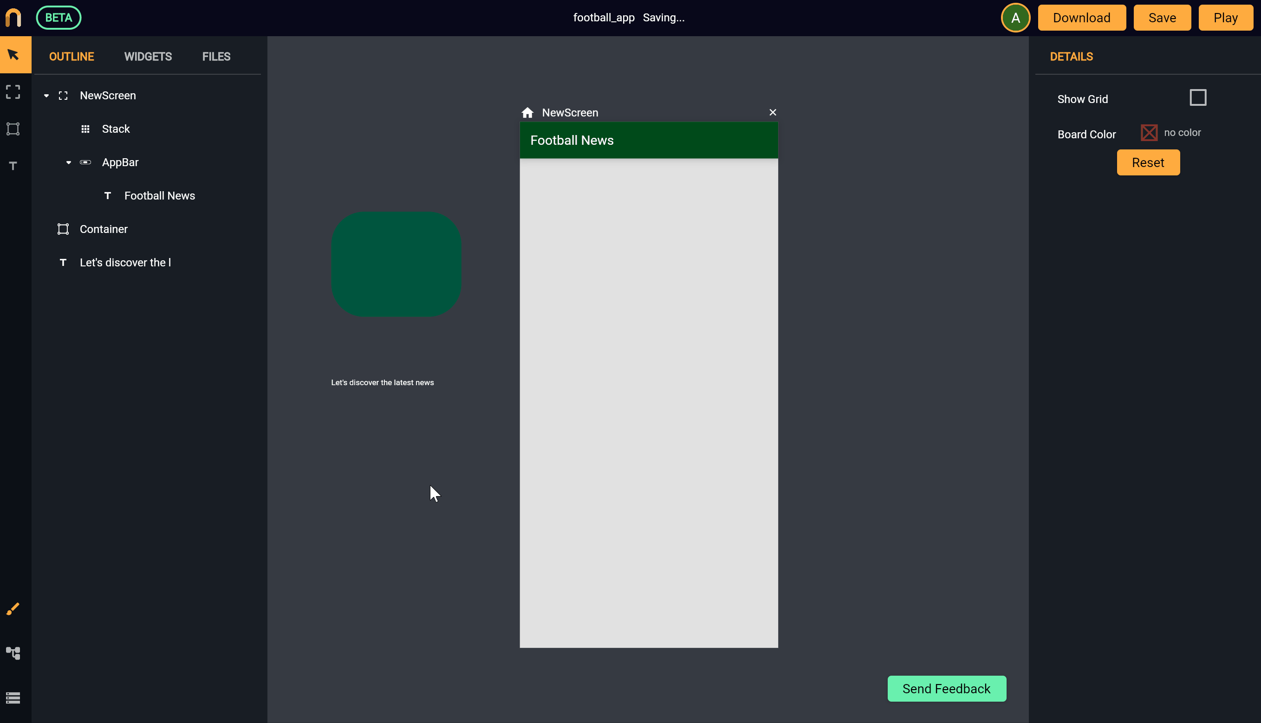
Task: Switch to the WIDGETS tab
Action: (x=148, y=57)
